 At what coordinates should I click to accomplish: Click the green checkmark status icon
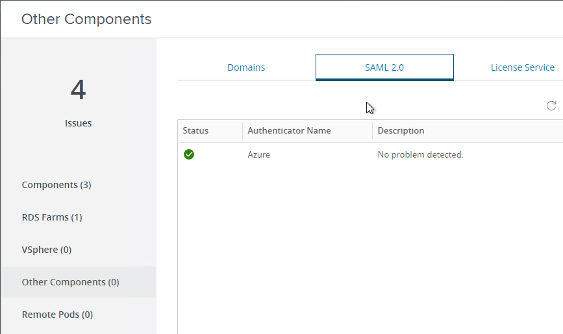coord(189,154)
